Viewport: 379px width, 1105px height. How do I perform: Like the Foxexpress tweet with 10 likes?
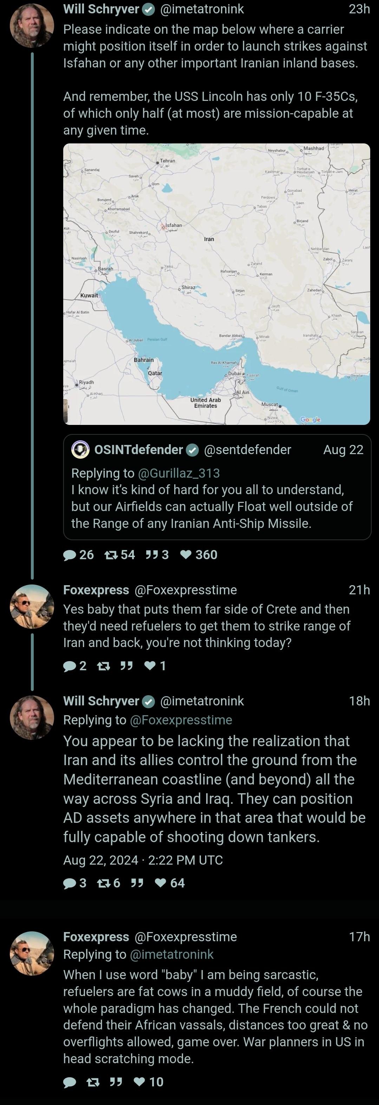click(139, 1082)
